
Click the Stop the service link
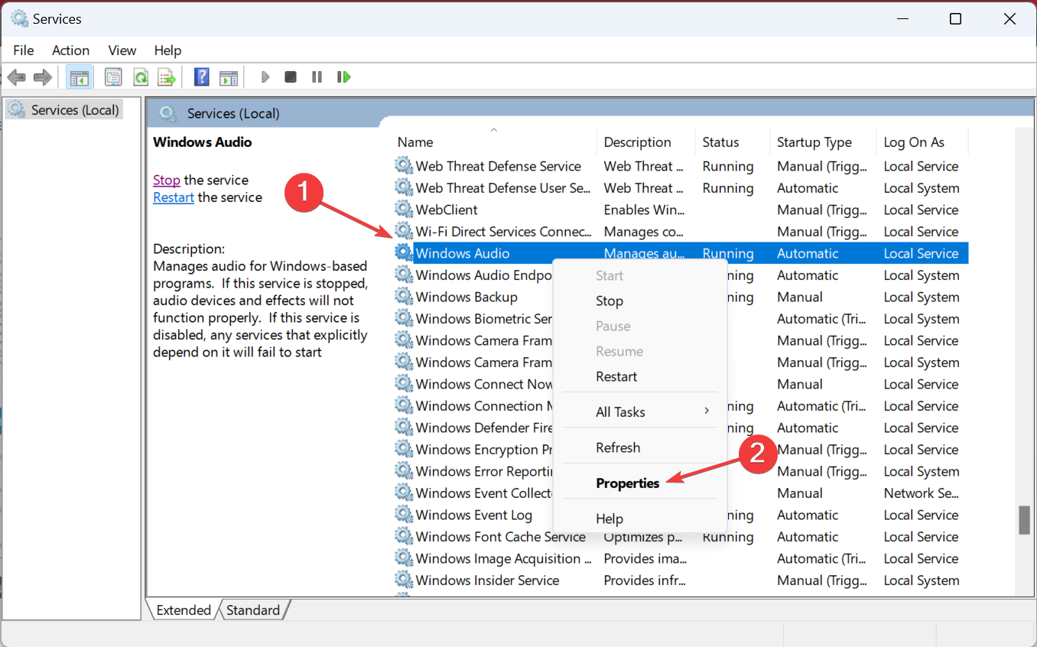coord(167,180)
